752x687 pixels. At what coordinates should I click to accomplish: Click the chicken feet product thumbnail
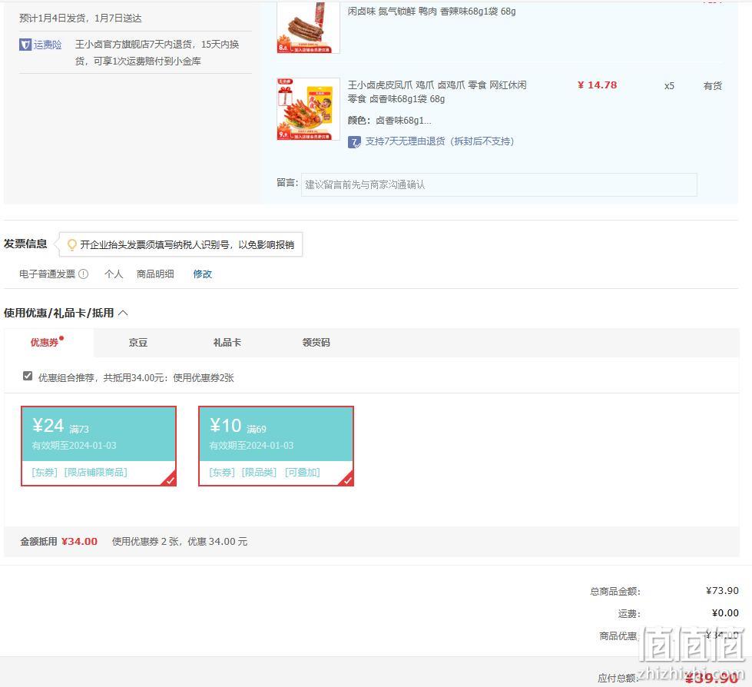[x=308, y=109]
